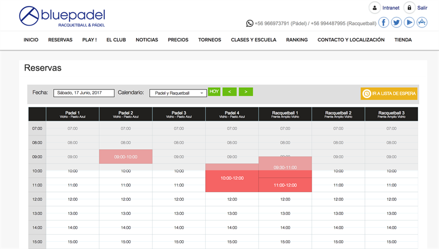Viewport: 439px width, 249px height.
Task: Click the Facebook icon in header
Action: (384, 22)
